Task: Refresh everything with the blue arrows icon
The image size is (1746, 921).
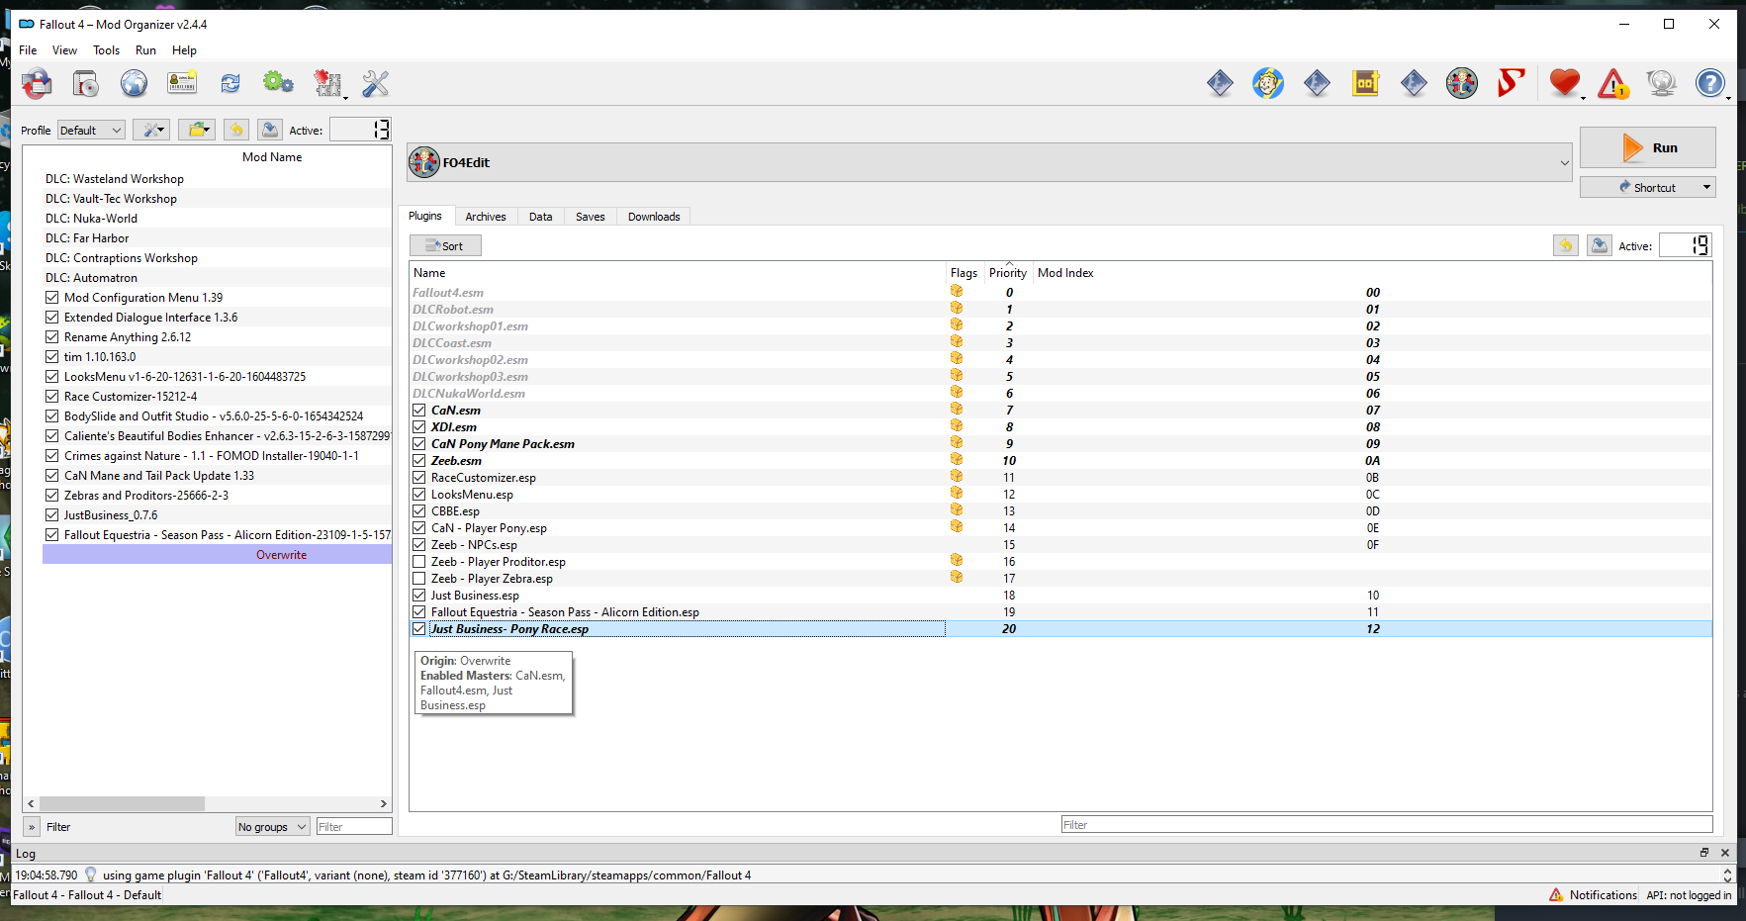Action: tap(230, 84)
